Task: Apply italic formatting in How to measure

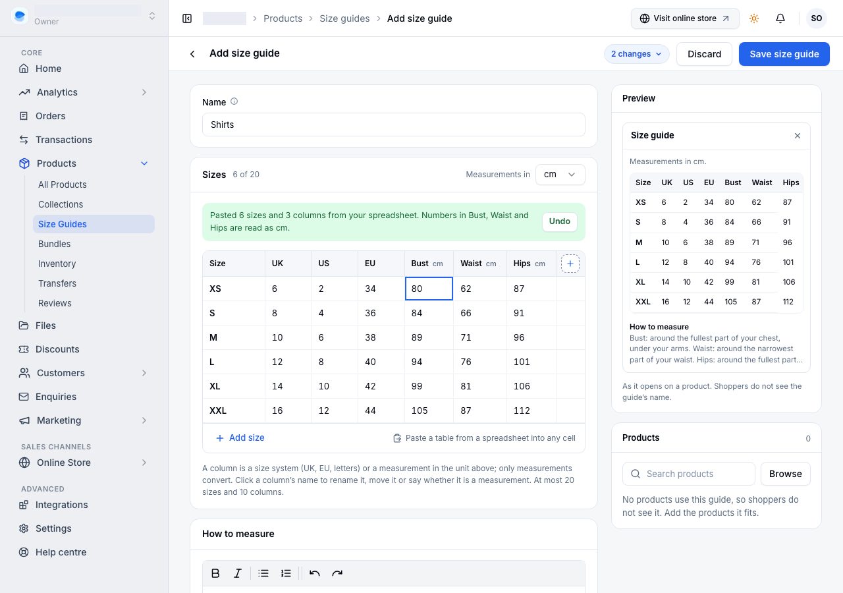Action: (x=238, y=573)
